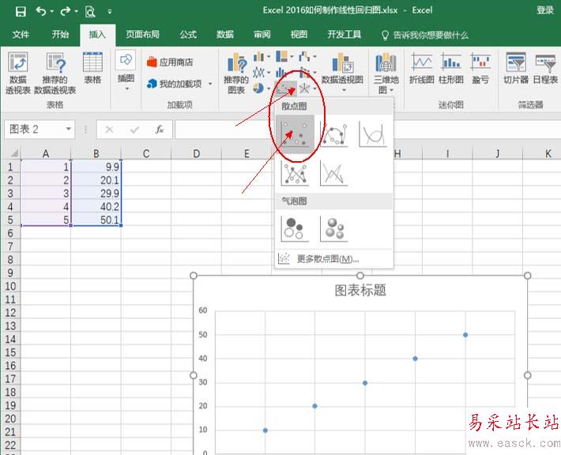The image size is (561, 455).
Task: Open the 应用商店 add-in store
Action: point(170,62)
